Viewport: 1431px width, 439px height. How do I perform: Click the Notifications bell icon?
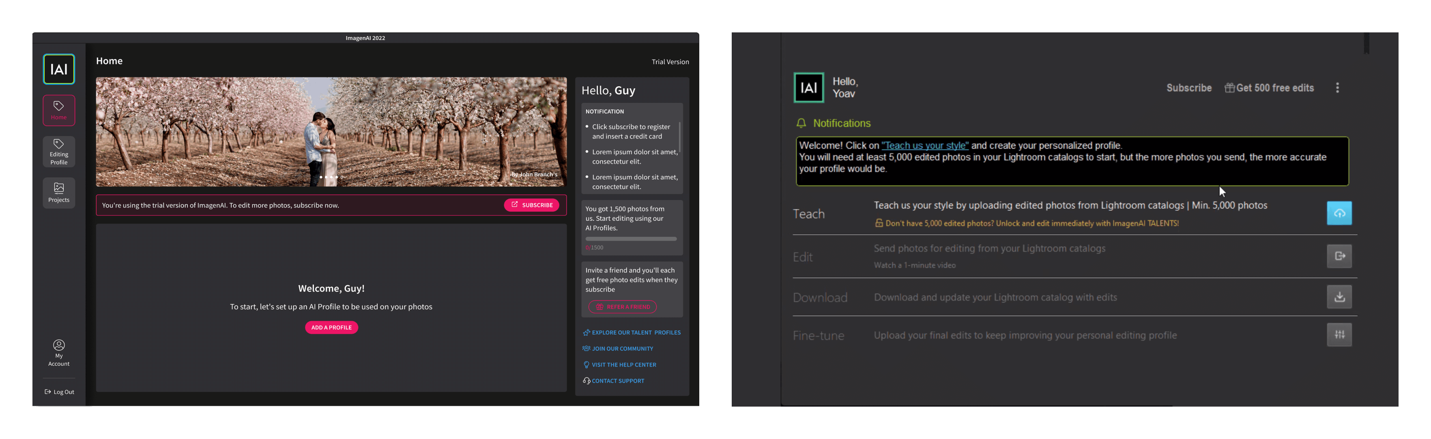801,123
